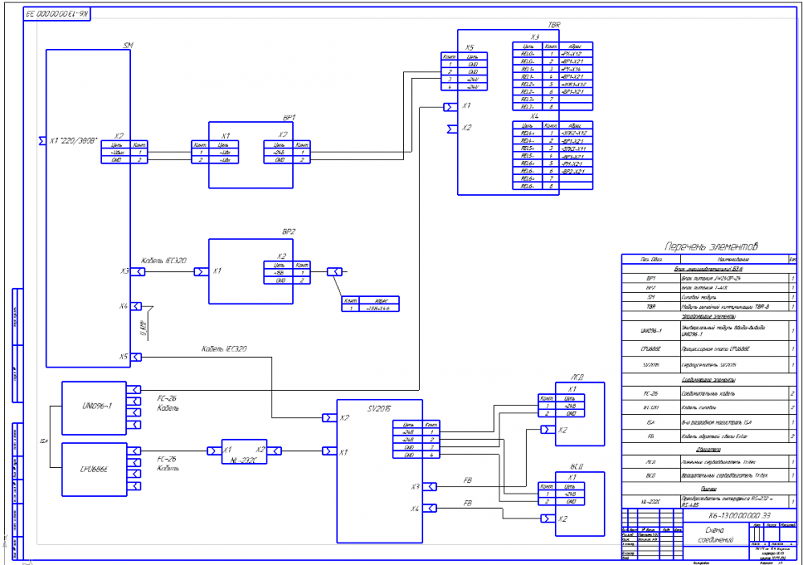
Task: Click the BP1 power supply block
Action: coord(251,155)
